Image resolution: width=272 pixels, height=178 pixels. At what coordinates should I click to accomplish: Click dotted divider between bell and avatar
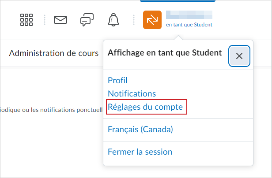[134, 20]
